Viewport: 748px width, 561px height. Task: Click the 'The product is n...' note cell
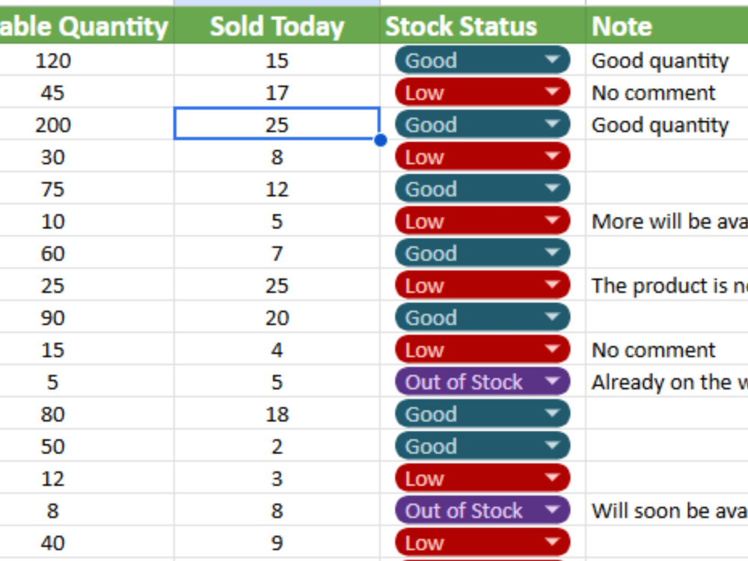(x=667, y=286)
